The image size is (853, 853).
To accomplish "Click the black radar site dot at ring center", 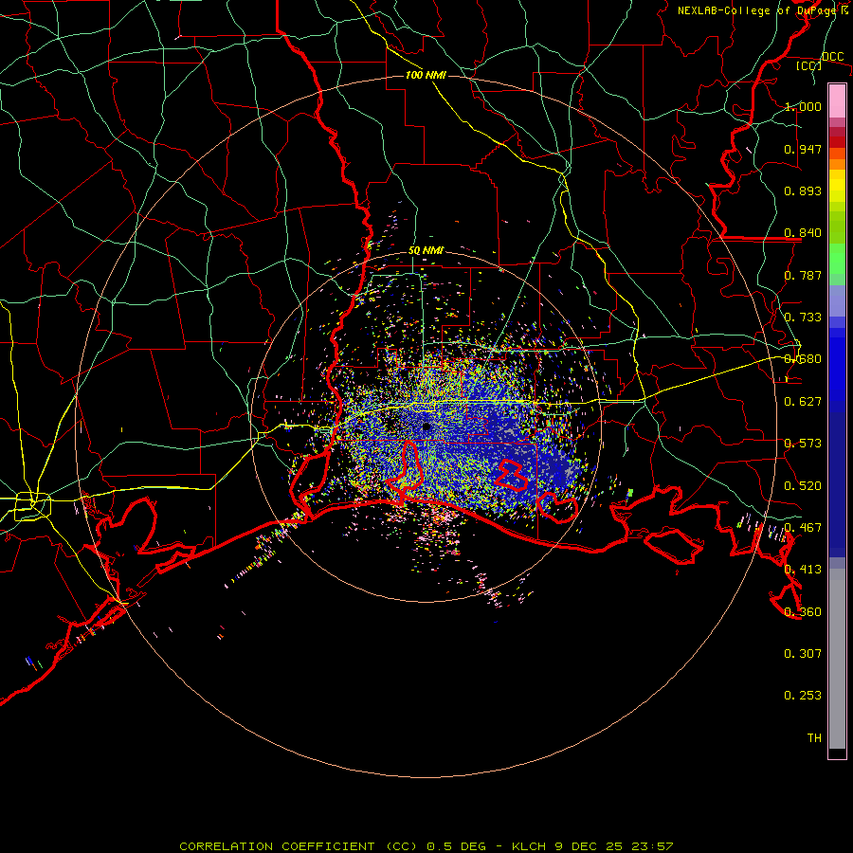I will 426,426.
